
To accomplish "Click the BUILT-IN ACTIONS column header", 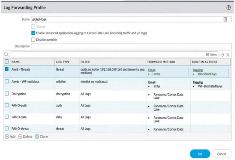I will [204, 62].
